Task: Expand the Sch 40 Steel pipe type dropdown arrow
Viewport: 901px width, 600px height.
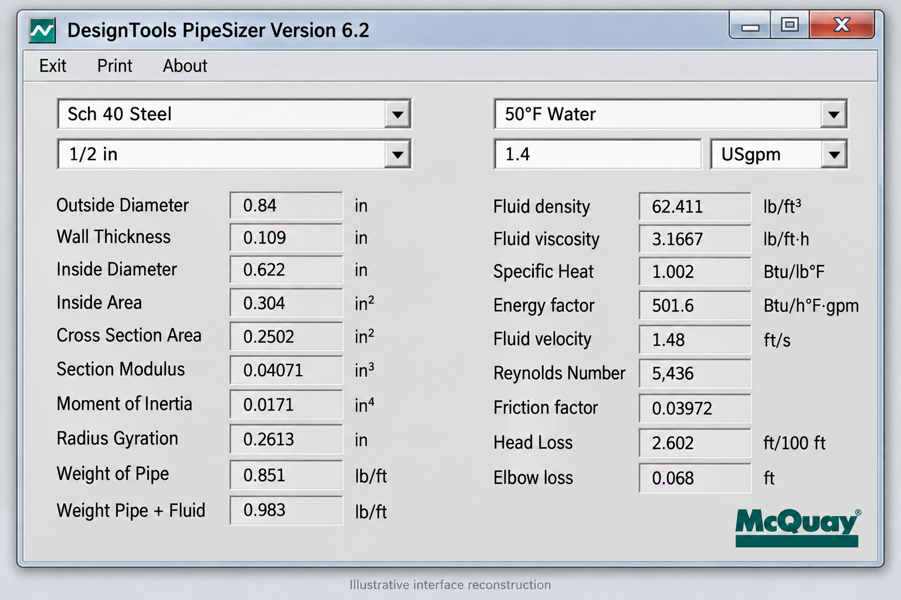Action: tap(398, 114)
